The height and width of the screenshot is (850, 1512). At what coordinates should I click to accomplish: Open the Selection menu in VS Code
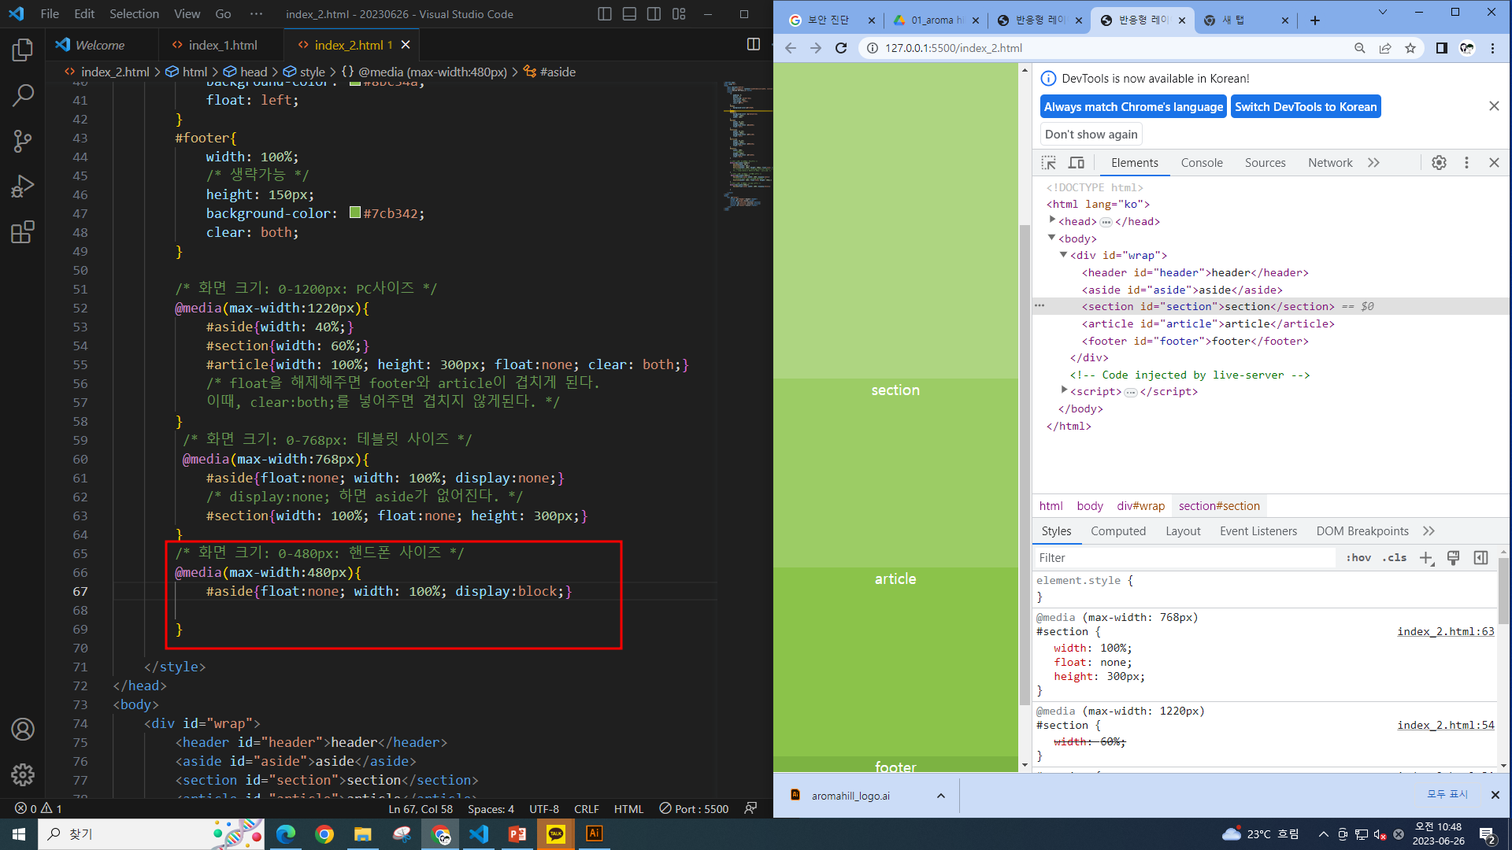pyautogui.click(x=134, y=14)
